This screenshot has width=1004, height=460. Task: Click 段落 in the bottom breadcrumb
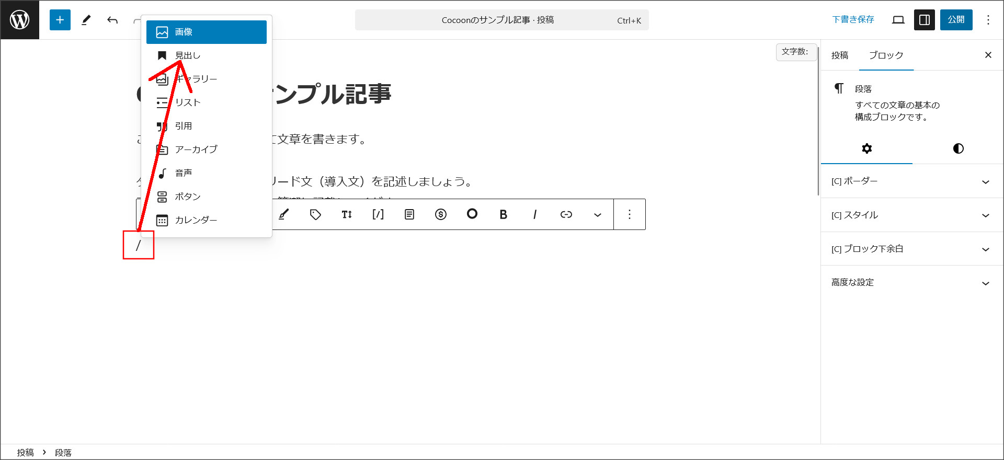[63, 453]
